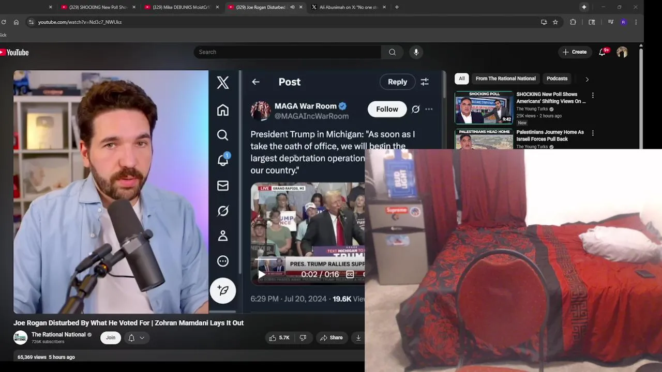Image resolution: width=662 pixels, height=372 pixels.
Task: Click back arrow beside Post heading
Action: (x=255, y=82)
